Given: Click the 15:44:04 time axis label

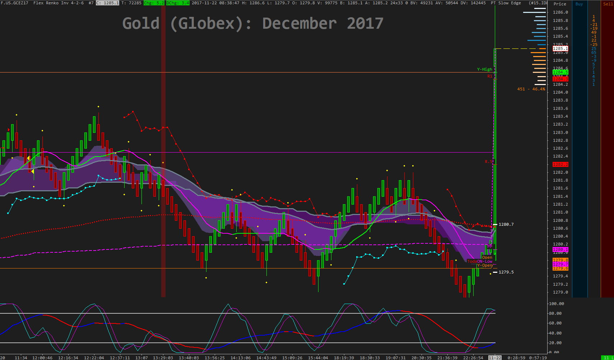Looking at the screenshot, I should pos(318,358).
